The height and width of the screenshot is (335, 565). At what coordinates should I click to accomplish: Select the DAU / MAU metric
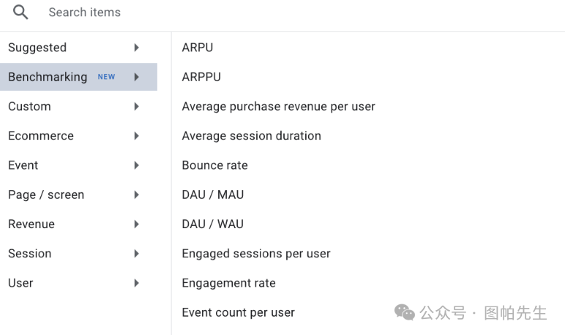[x=213, y=195]
